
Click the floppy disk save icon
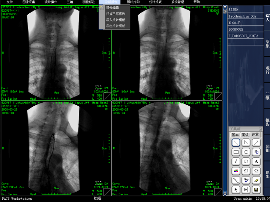(x=256, y=190)
